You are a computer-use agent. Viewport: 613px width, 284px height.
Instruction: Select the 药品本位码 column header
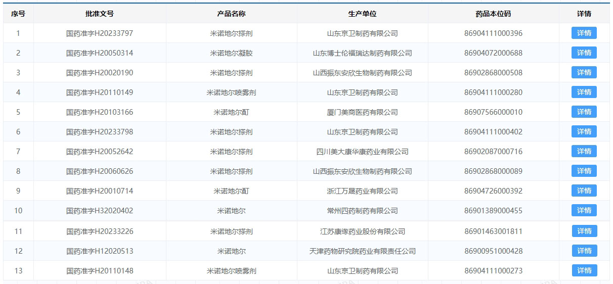[x=493, y=14]
